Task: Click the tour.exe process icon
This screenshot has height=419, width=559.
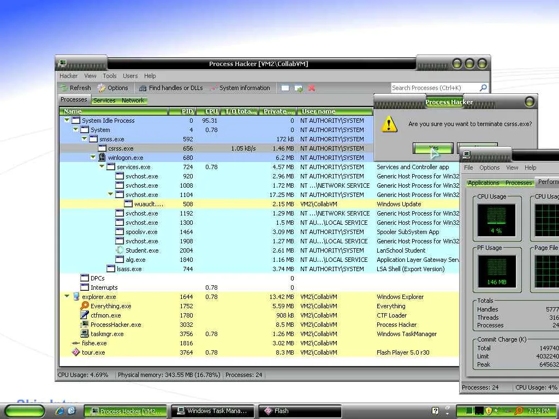Action: (75, 352)
